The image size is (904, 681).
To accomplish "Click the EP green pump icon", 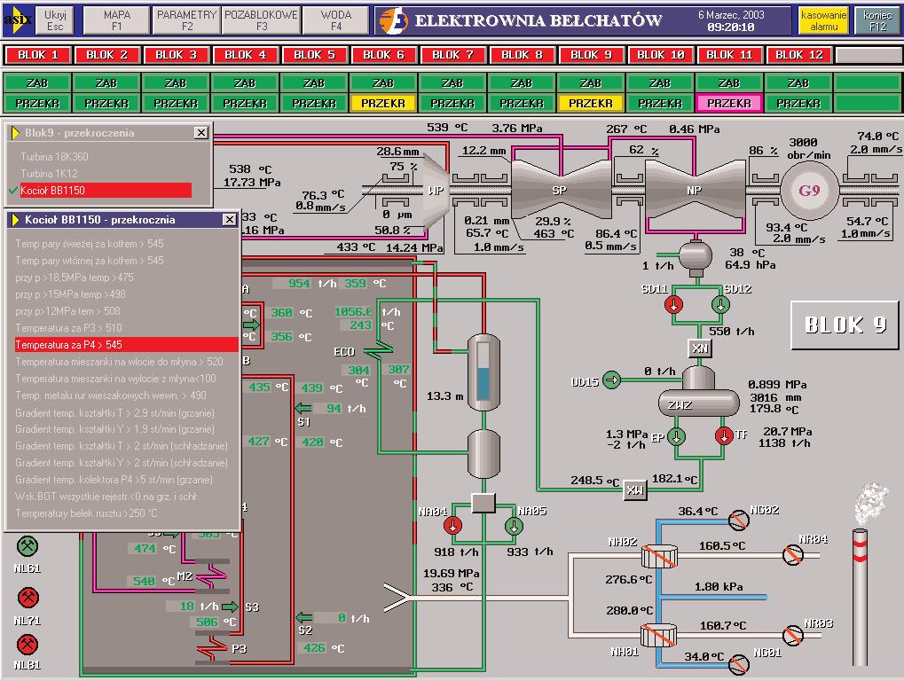I will click(676, 437).
